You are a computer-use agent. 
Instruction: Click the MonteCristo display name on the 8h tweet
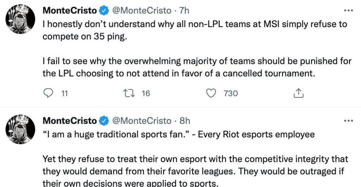pos(70,121)
